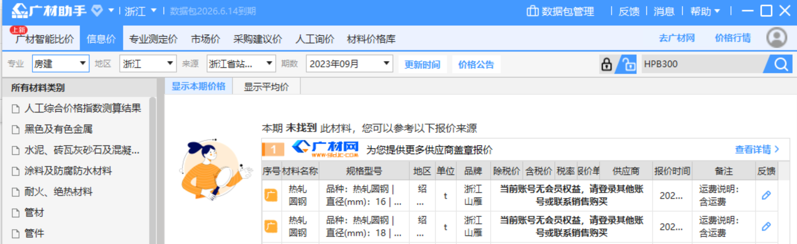Select the 信息价 tab

coord(101,39)
